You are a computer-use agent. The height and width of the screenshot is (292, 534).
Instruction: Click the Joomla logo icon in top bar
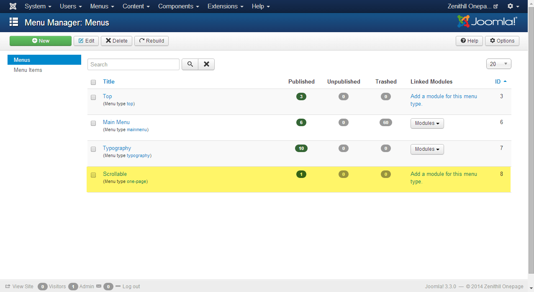point(13,6)
